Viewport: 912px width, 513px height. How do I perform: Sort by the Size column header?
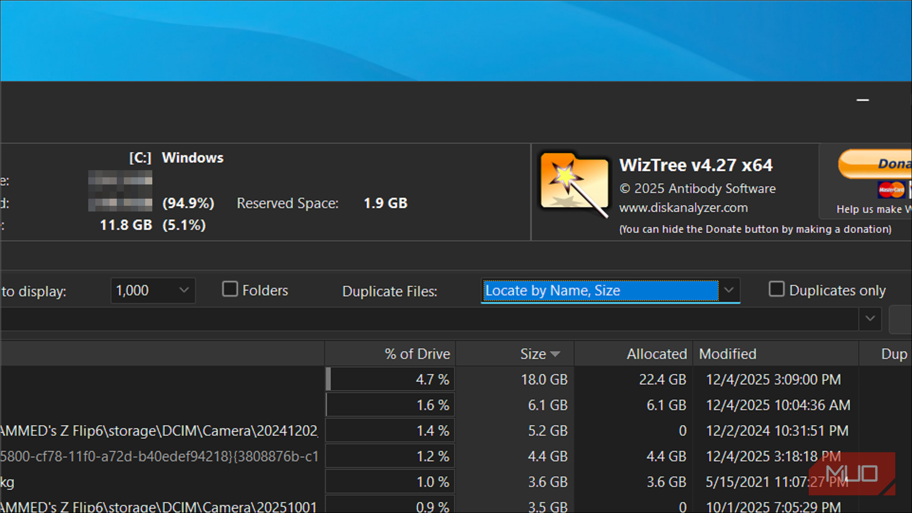coord(515,354)
